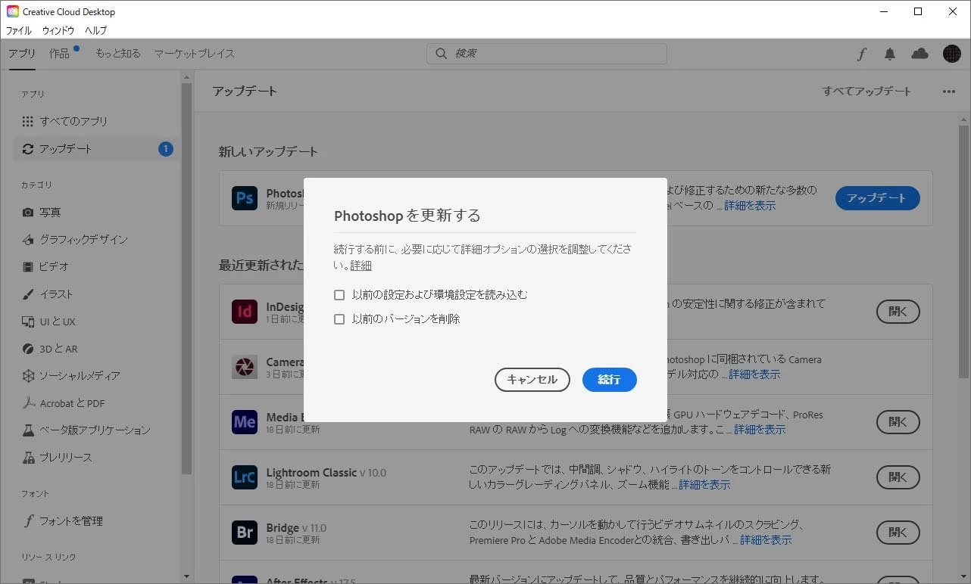Click the cloud sync status icon
The height and width of the screenshot is (584, 971).
coord(919,54)
